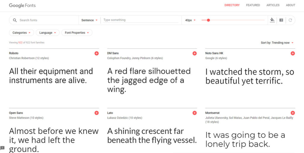Screen dimensions: 304x153
Task: Click the search magnifier icon
Action: pos(15,20)
